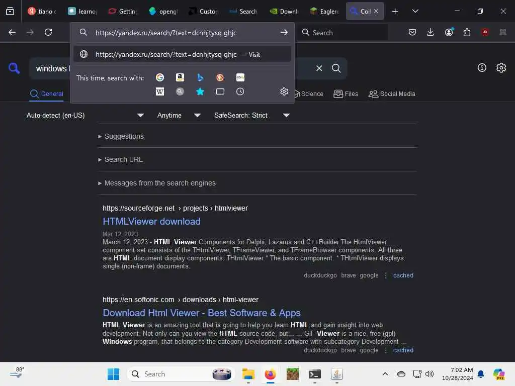This screenshot has width=515, height=386.
Task: Search this time with Amazon
Action: (180, 77)
